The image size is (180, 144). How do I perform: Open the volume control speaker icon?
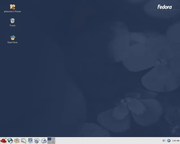(164, 140)
